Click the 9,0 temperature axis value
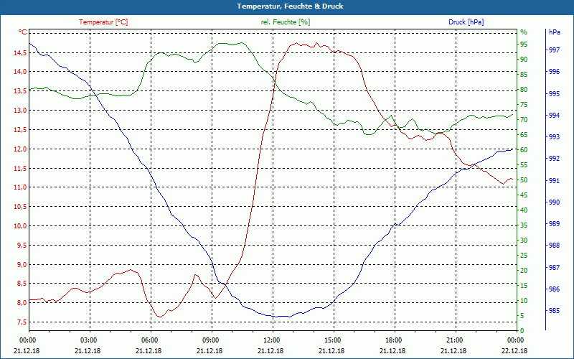This screenshot has width=574, height=359. click(22, 265)
